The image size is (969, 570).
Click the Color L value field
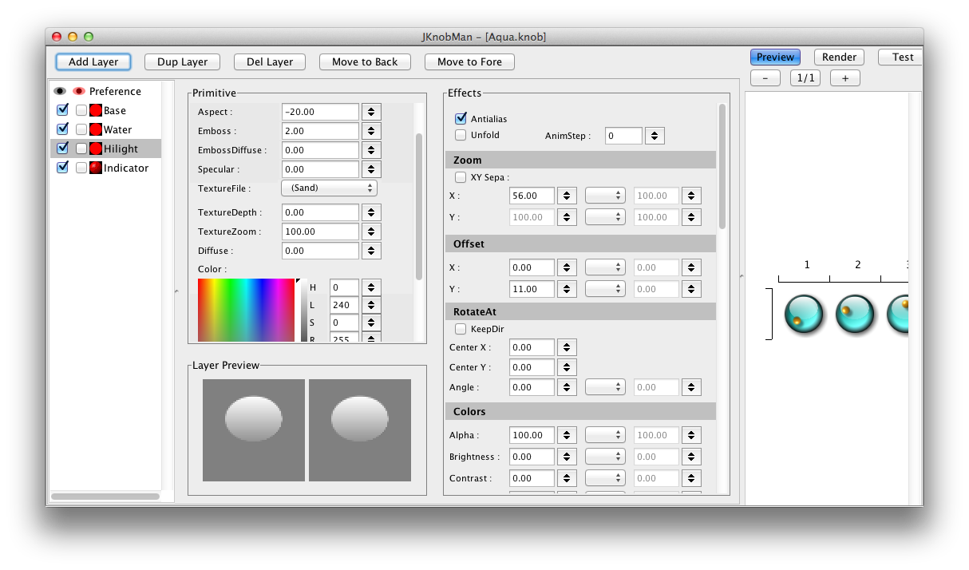pos(344,305)
